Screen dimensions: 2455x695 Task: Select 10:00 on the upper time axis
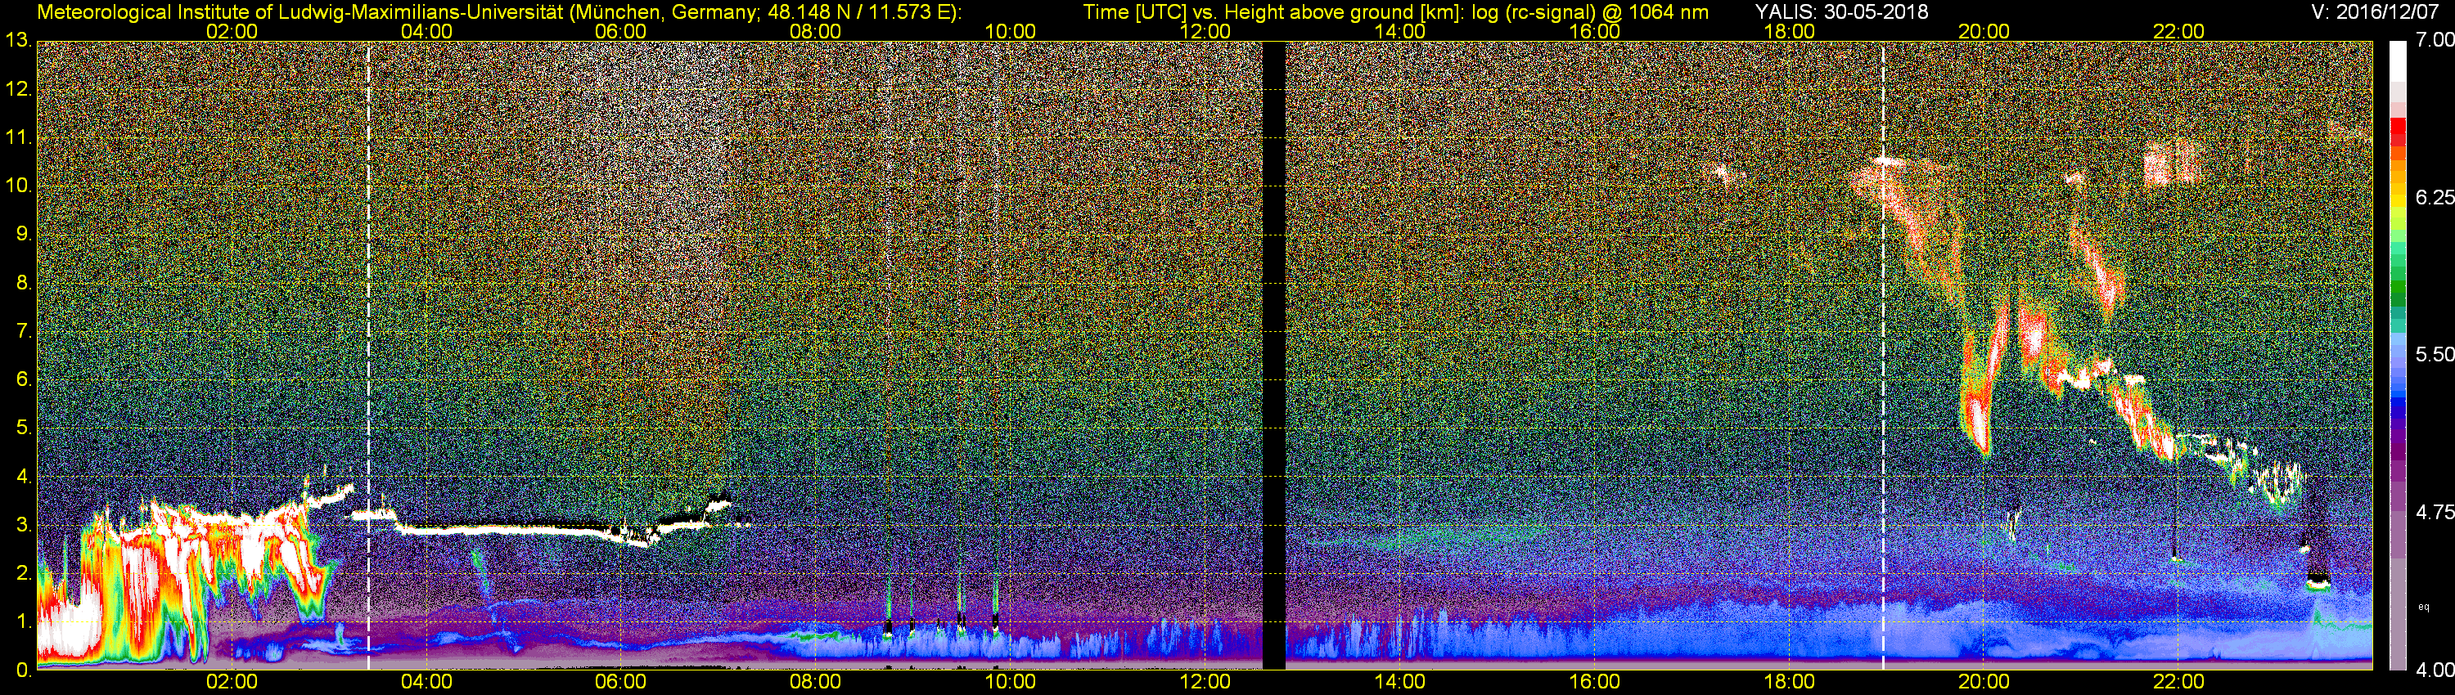point(1010,31)
